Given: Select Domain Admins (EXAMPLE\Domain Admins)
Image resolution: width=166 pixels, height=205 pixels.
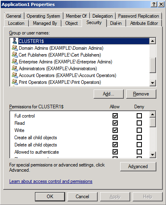Looking at the screenshot, I should coord(61,48).
